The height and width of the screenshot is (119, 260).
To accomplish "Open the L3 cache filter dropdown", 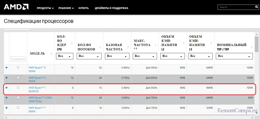I will tap(200, 56).
